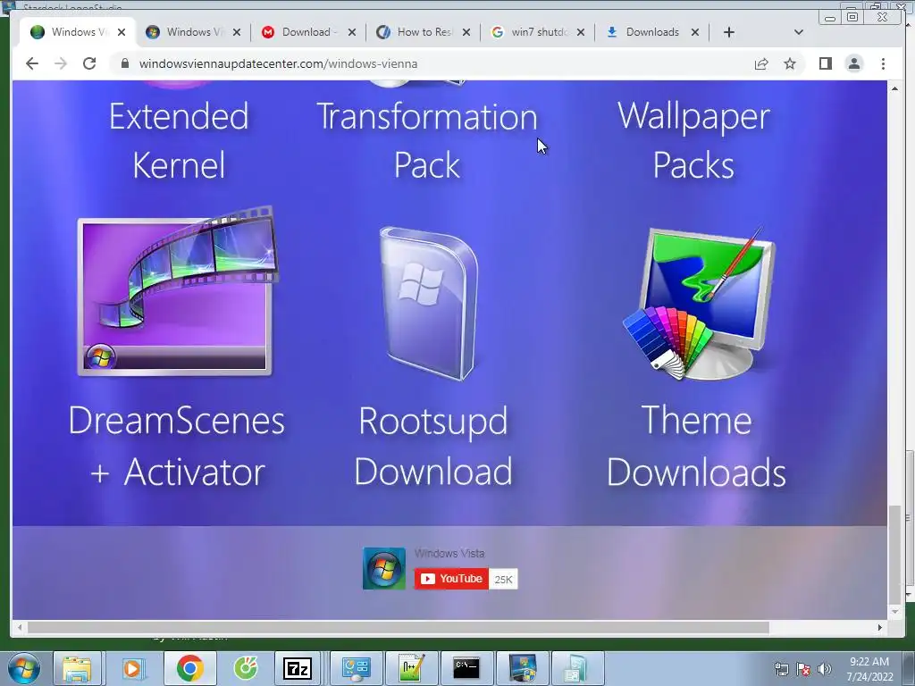Click the network tray icon
This screenshot has width=915, height=686.
pos(781,669)
